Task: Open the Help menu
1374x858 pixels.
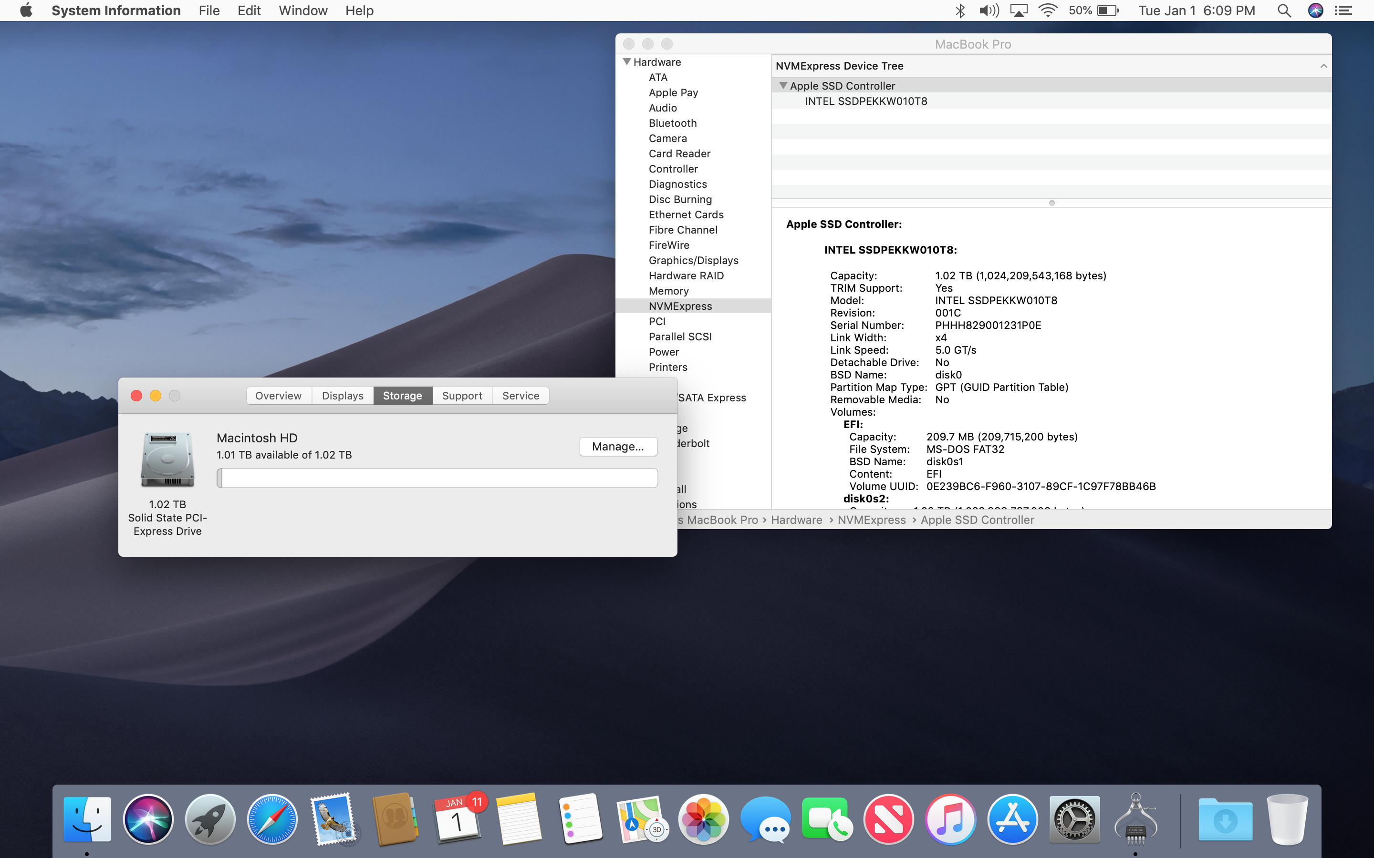Action: tap(359, 11)
